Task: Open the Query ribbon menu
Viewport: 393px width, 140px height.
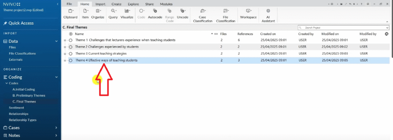Action: [113, 14]
